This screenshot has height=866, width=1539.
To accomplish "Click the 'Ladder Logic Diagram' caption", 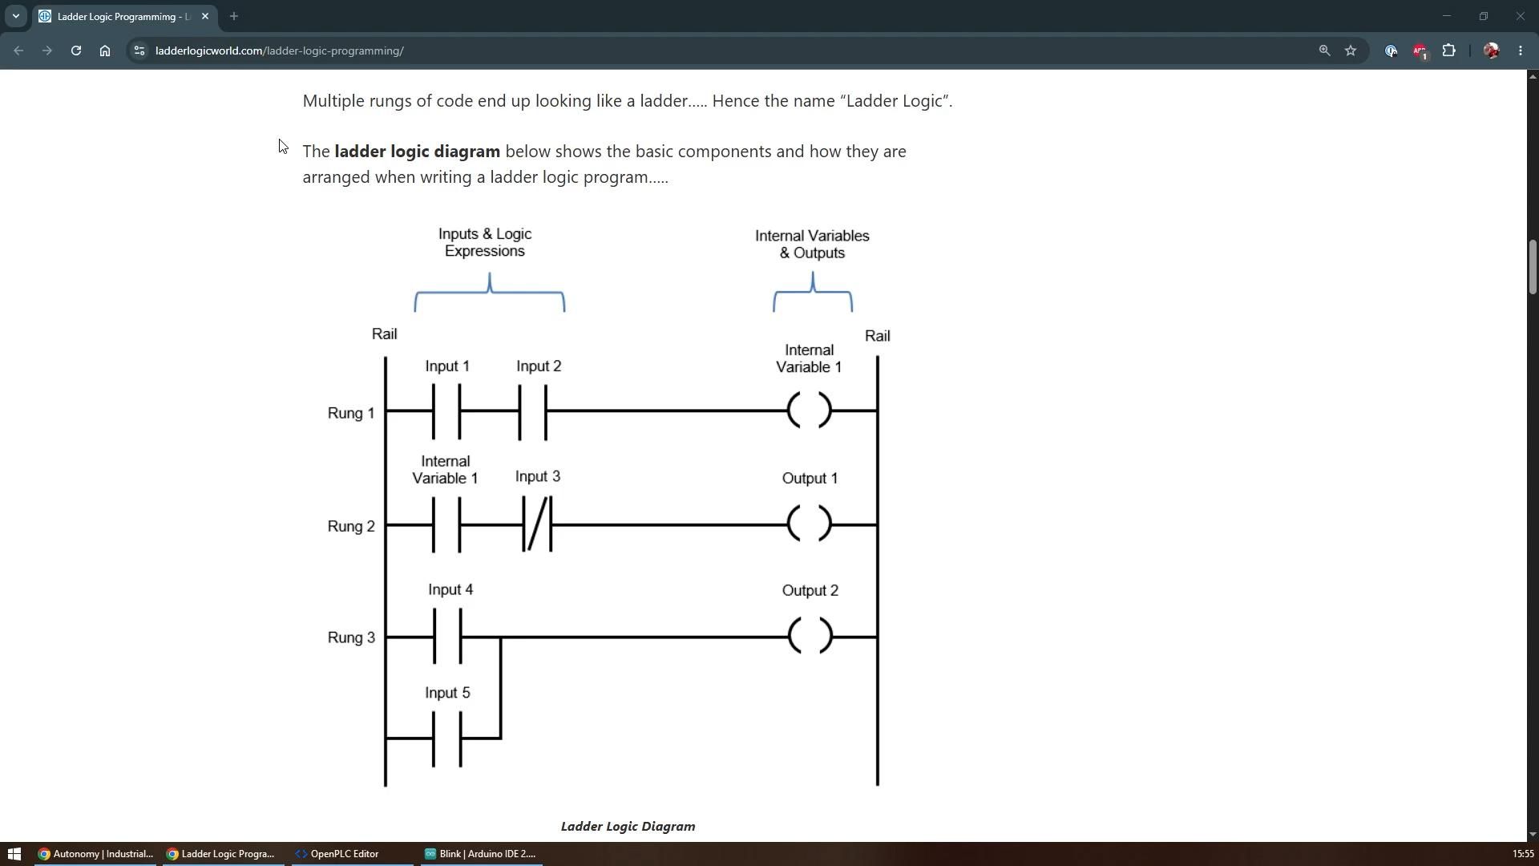I will pyautogui.click(x=628, y=827).
